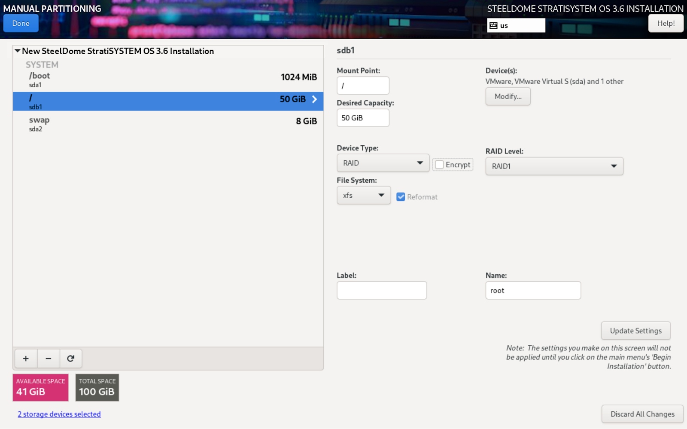The width and height of the screenshot is (687, 429).
Task: Click Discard All Changes
Action: [x=642, y=414]
